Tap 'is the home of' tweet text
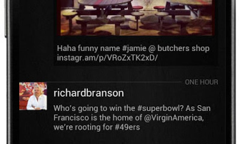Image resolution: width=240 pixels, height=144 pixels. point(116,118)
